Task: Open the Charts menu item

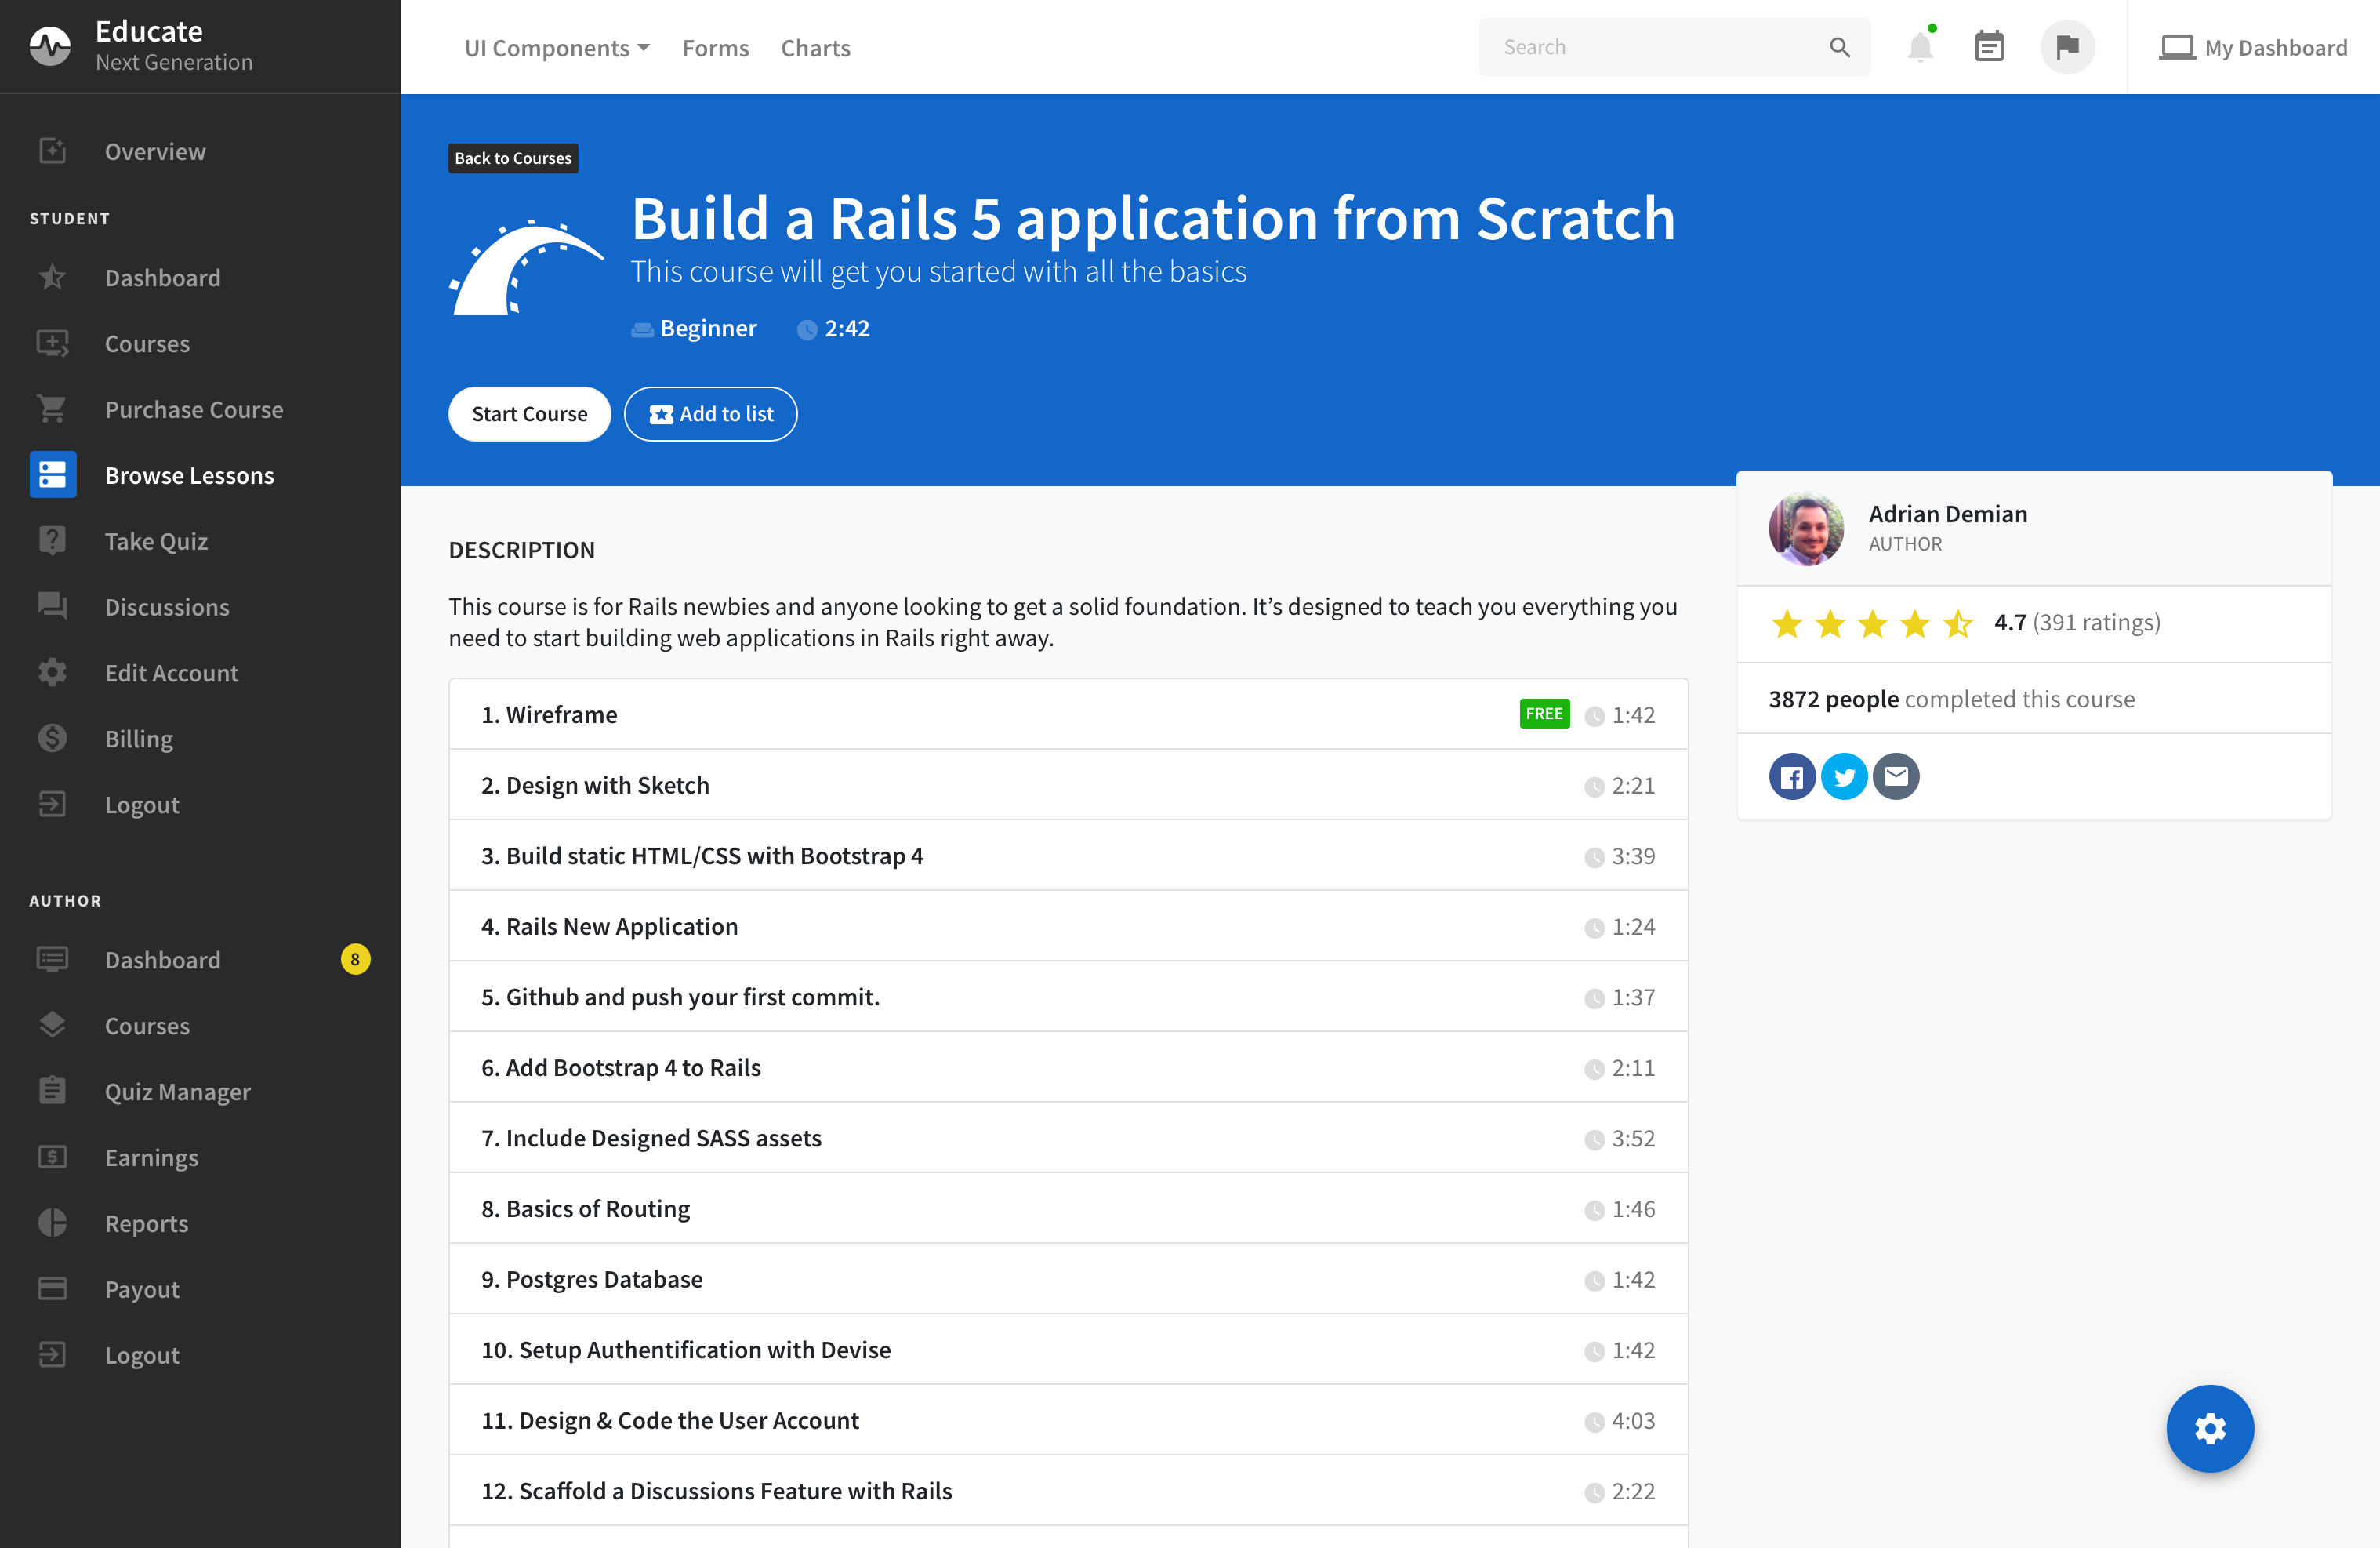Action: [x=815, y=48]
